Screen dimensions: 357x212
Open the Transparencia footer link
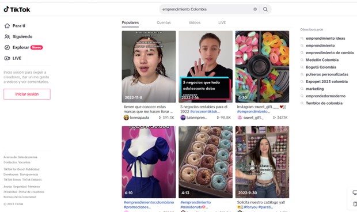[x=29, y=175]
